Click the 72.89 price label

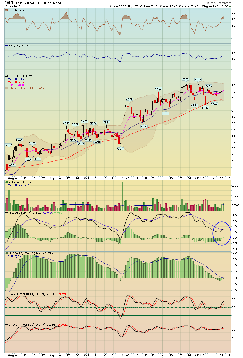click(198, 79)
